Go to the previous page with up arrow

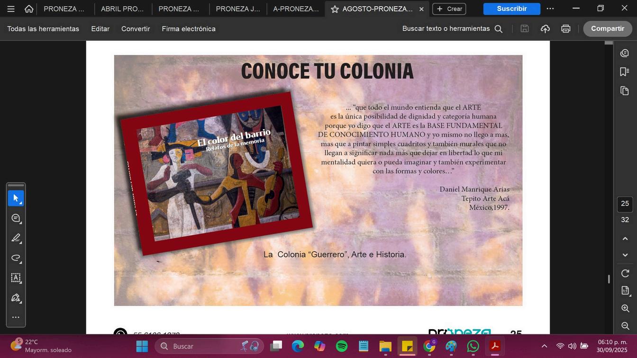(x=625, y=239)
